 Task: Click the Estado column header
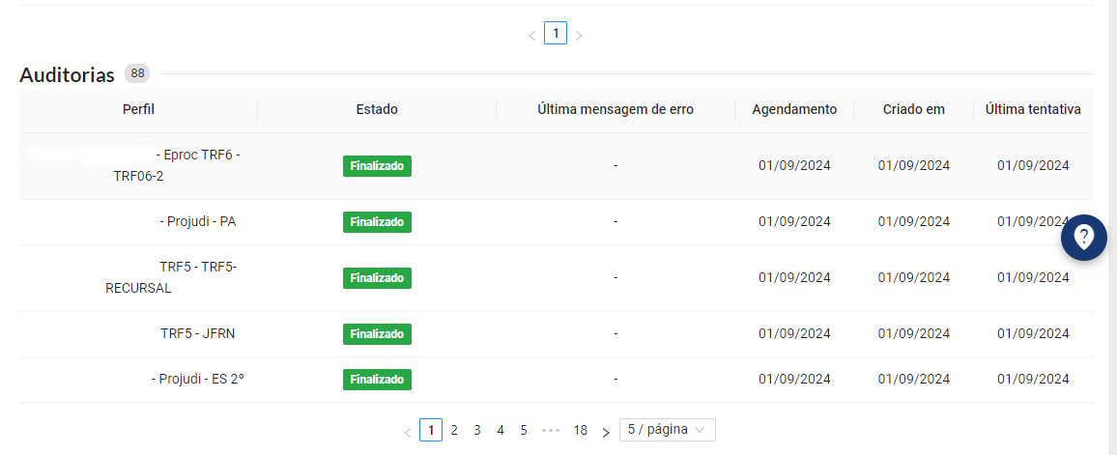(377, 110)
